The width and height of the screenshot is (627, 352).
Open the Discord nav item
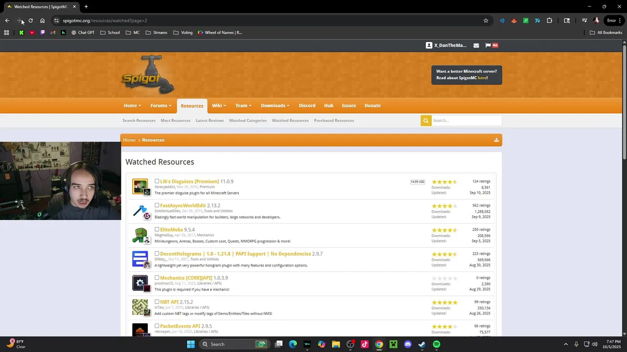(x=307, y=106)
